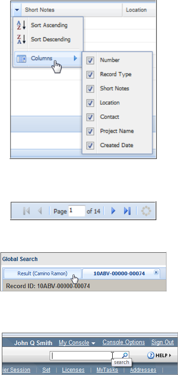Go to the next page

tap(114, 211)
